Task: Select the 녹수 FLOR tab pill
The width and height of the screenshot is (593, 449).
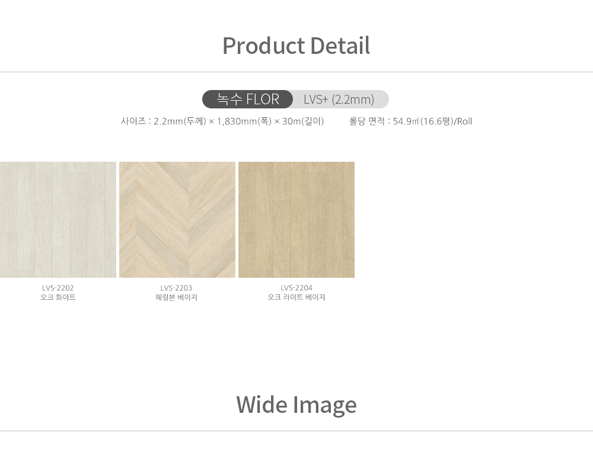Action: coord(248,100)
